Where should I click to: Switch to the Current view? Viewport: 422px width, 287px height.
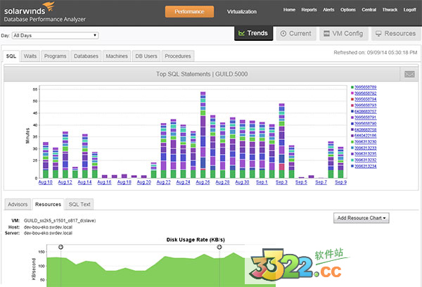click(x=296, y=34)
